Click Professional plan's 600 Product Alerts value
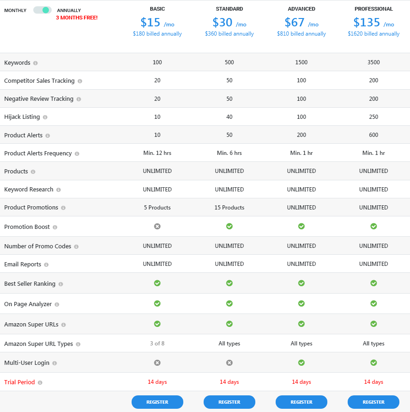Image resolution: width=410 pixels, height=412 pixels. tap(374, 135)
